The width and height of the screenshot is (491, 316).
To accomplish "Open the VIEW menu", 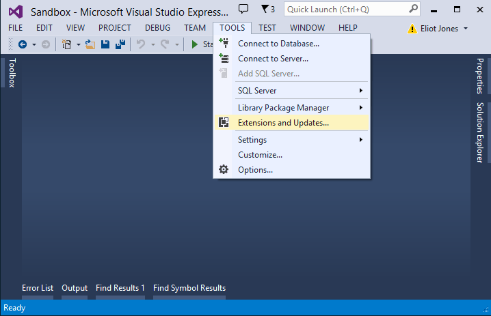I will (x=75, y=28).
